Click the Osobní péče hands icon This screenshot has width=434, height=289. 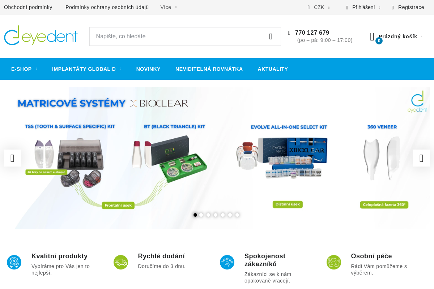334,262
